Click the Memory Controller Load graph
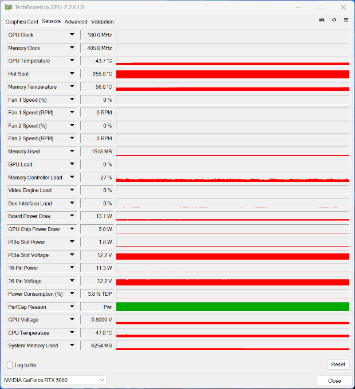Image resolution: width=355 pixels, height=389 pixels. [232, 177]
